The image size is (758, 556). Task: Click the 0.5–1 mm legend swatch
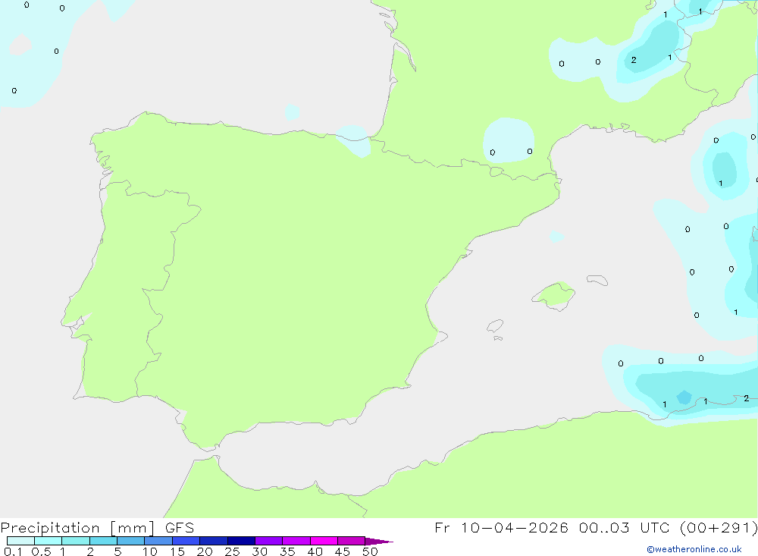click(x=48, y=541)
